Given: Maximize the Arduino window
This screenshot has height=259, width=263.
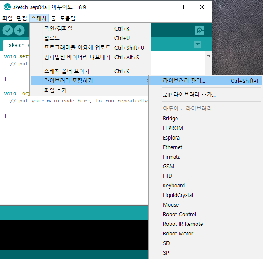Looking at the screenshot, I should [182, 7].
